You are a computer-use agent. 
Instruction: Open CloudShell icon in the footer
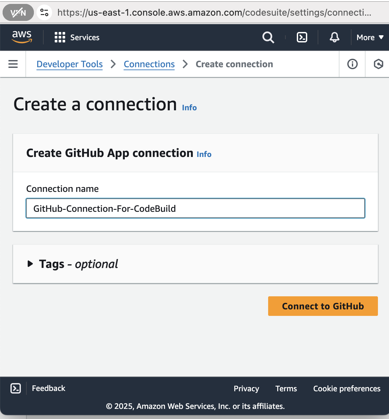(16, 388)
